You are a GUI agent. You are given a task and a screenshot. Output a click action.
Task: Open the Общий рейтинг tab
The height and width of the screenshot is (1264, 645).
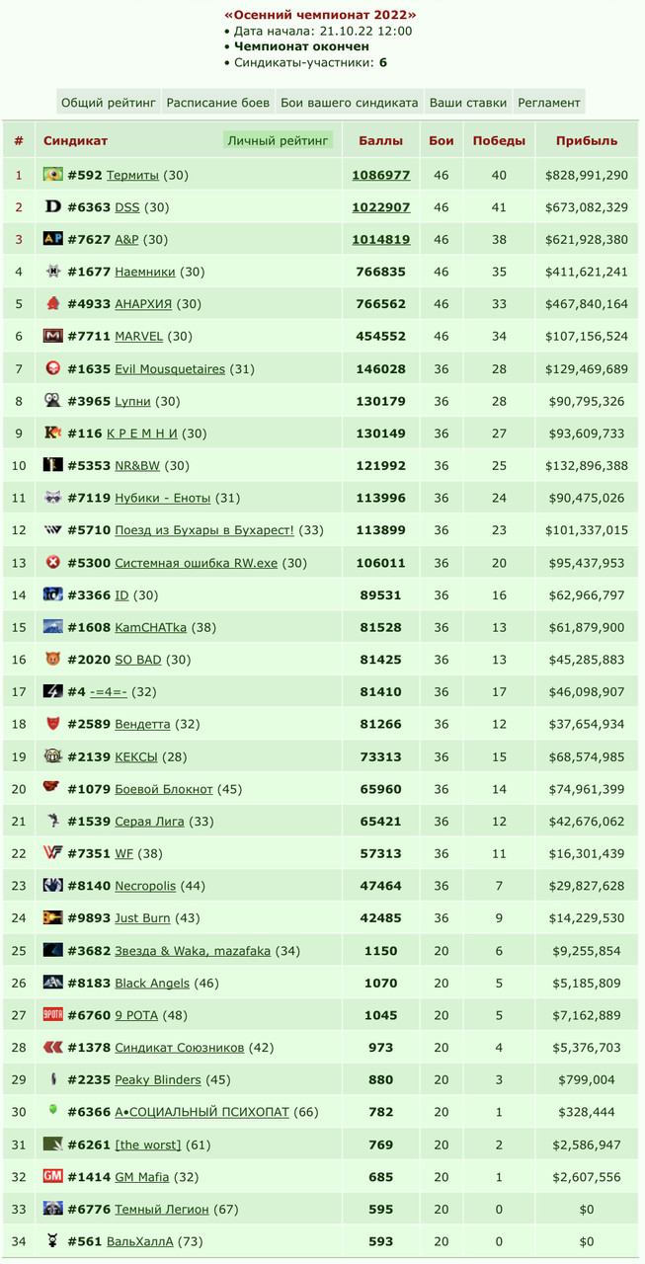[109, 102]
